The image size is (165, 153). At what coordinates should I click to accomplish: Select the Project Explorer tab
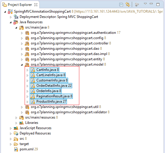coord(20,5)
